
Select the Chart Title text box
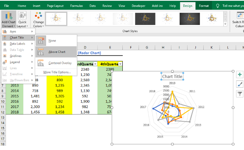pos(172,76)
